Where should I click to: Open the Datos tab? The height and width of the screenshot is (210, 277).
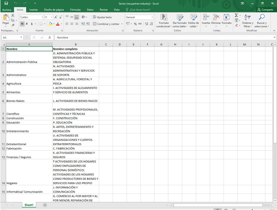pyautogui.click(x=90, y=10)
